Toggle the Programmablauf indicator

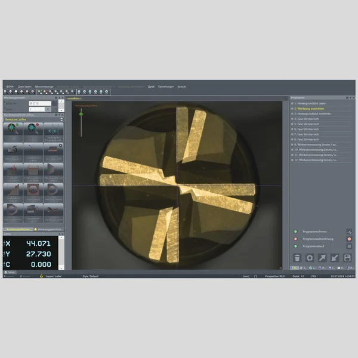click(x=295, y=246)
